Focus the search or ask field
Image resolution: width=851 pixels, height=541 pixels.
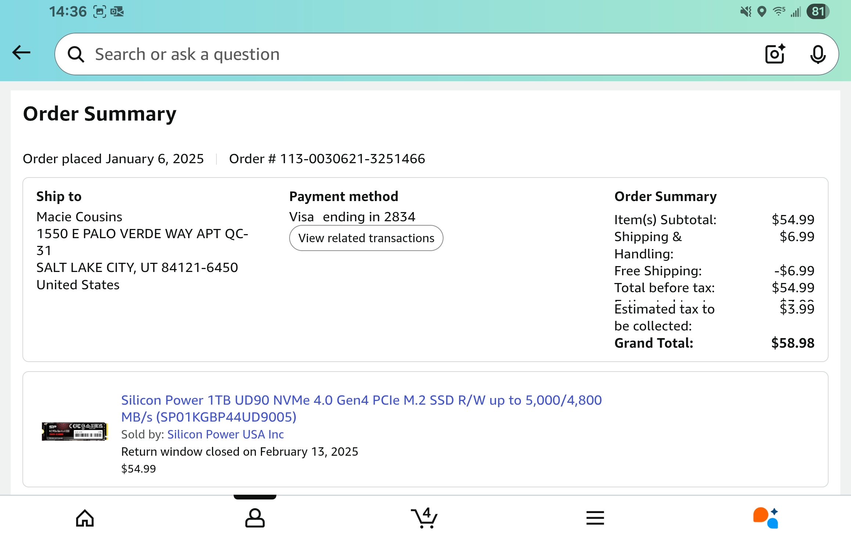pyautogui.click(x=404, y=54)
